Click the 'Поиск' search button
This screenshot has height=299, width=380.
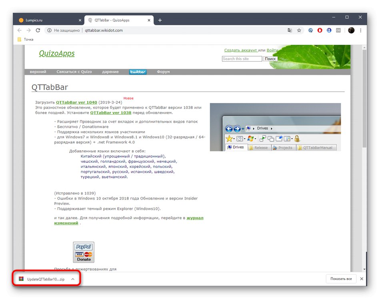[x=270, y=59]
